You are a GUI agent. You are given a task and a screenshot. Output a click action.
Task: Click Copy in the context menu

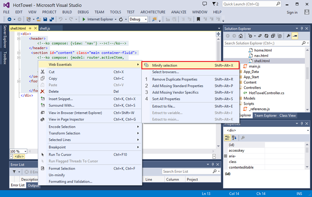click(x=90, y=78)
